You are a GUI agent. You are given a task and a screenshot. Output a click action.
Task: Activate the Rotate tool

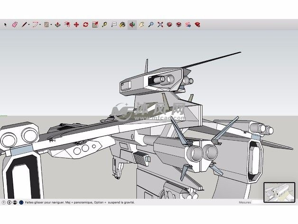pyautogui.click(x=85, y=24)
